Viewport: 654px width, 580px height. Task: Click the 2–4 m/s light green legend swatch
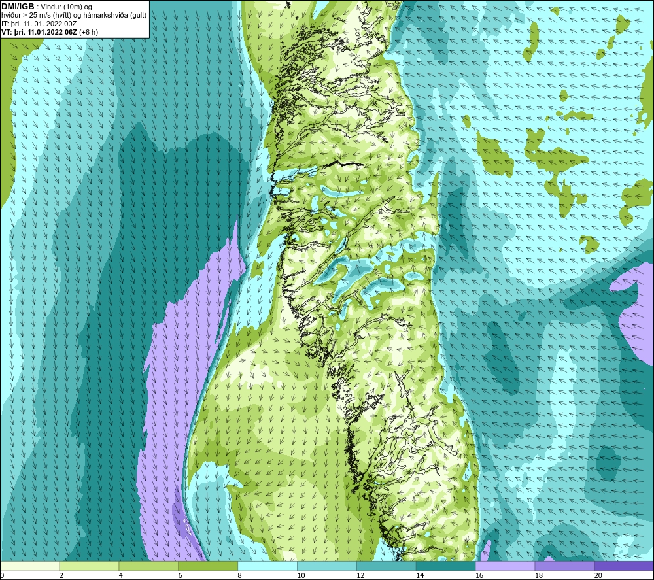(x=89, y=566)
